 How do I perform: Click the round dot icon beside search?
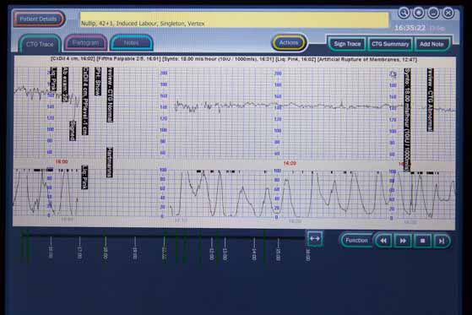(x=419, y=13)
